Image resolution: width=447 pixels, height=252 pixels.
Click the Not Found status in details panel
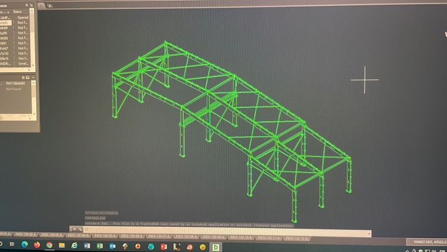pos(13,89)
